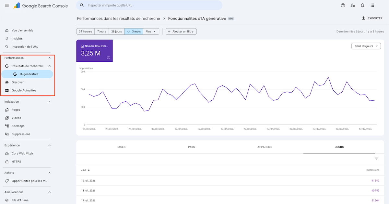Click the sitemap icon beside Sitemaps
389x204 pixels.
click(7, 126)
